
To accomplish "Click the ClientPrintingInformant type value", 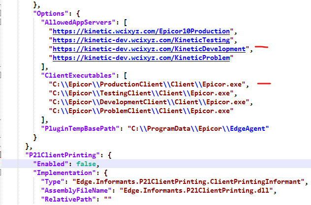I will 188,182.
